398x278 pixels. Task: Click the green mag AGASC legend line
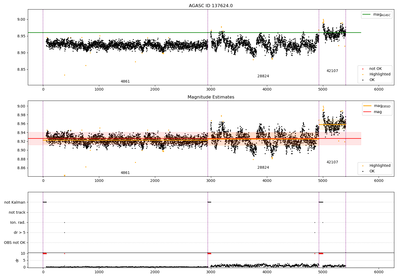(x=367, y=15)
